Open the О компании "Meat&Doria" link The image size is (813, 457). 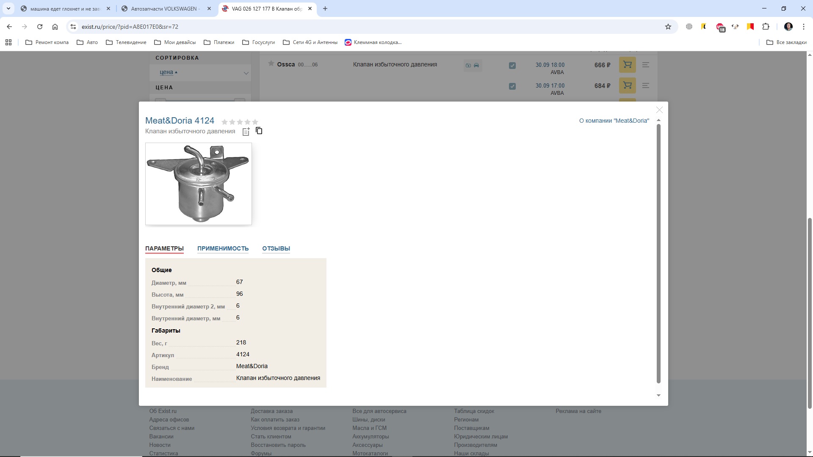(614, 121)
